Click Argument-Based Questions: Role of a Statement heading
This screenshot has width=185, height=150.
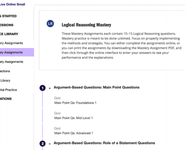pos(104,143)
